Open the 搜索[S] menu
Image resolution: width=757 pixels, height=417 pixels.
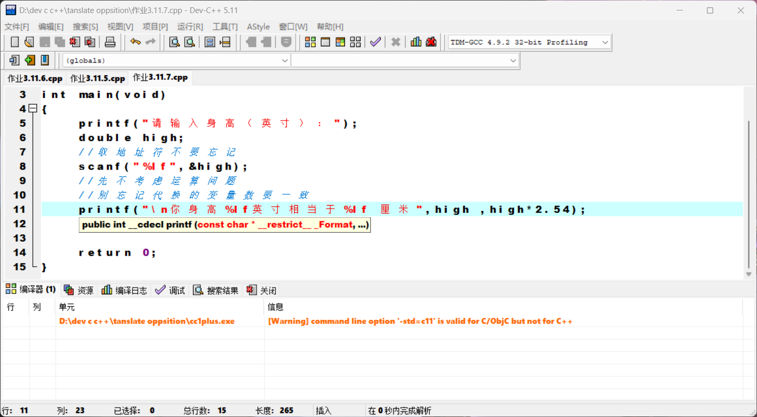tap(85, 27)
